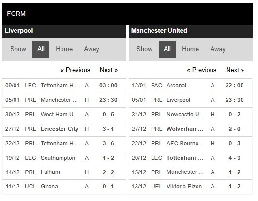The image size is (258, 201).
Task: Open Manchester United's Wolverhampton 2 - 0 match
Action: coord(191,129)
